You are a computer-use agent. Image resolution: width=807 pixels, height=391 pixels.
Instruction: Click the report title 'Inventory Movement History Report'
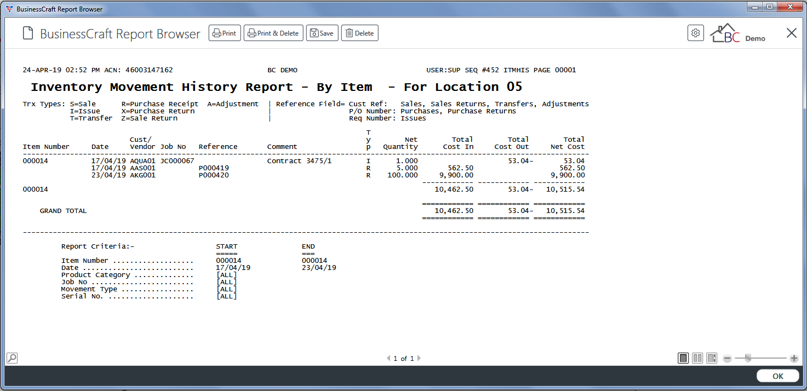click(162, 87)
